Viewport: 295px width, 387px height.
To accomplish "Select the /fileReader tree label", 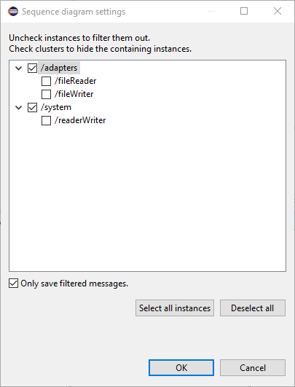I will (x=76, y=81).
